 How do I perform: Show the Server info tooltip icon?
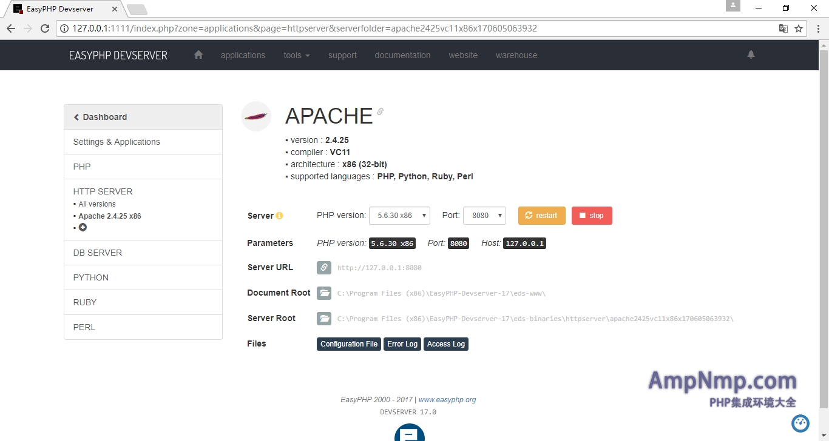tap(279, 216)
